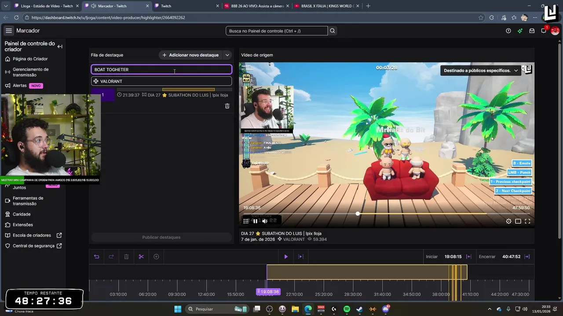The width and height of the screenshot is (563, 316).
Task: Click the search magnifier button
Action: 333,31
